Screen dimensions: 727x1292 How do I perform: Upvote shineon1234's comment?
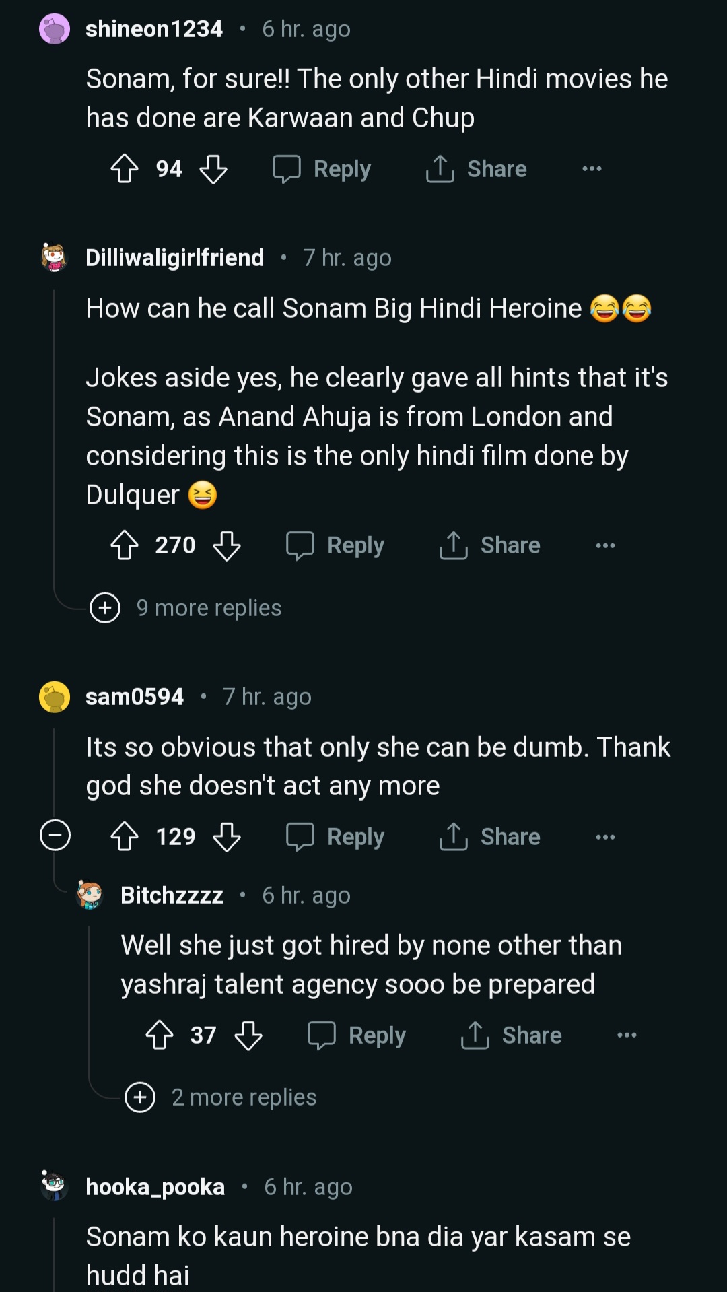click(125, 169)
